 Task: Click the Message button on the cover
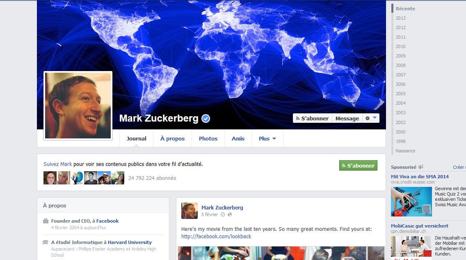tap(347, 118)
